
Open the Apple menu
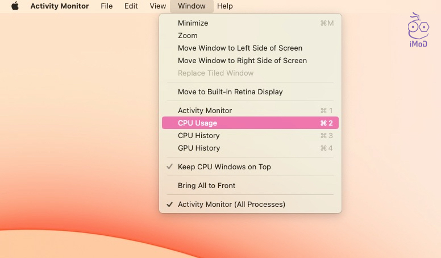point(15,6)
